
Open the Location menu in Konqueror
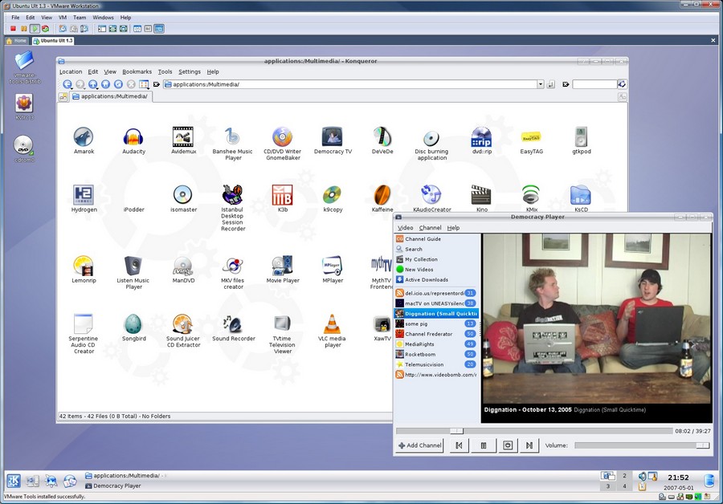click(x=71, y=72)
